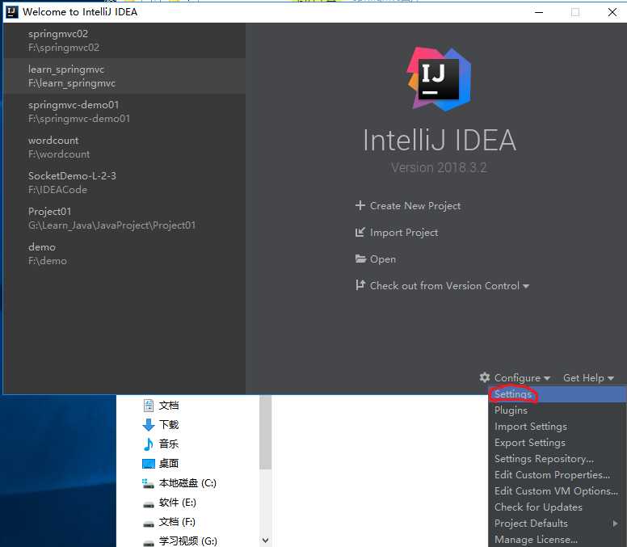Click the gear icon next to Configure
Viewport: 627px width, 547px height.
click(485, 377)
